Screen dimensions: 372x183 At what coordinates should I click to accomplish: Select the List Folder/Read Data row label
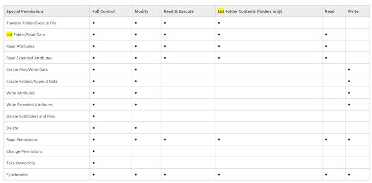tap(26, 35)
